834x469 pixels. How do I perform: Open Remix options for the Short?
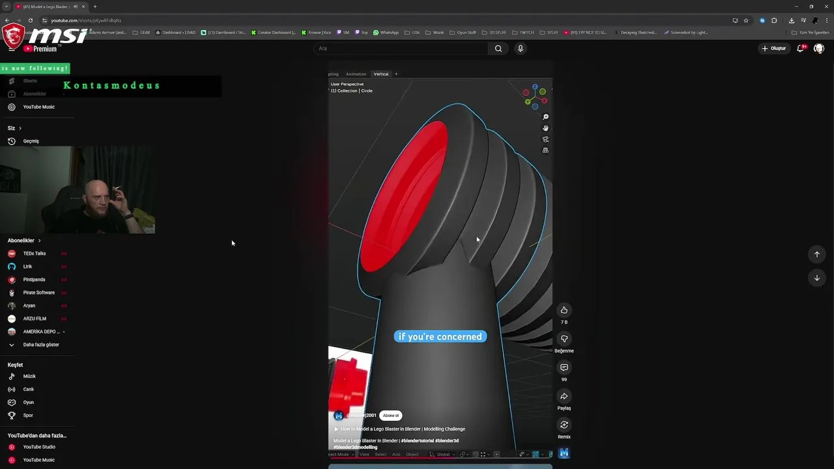[x=564, y=425]
